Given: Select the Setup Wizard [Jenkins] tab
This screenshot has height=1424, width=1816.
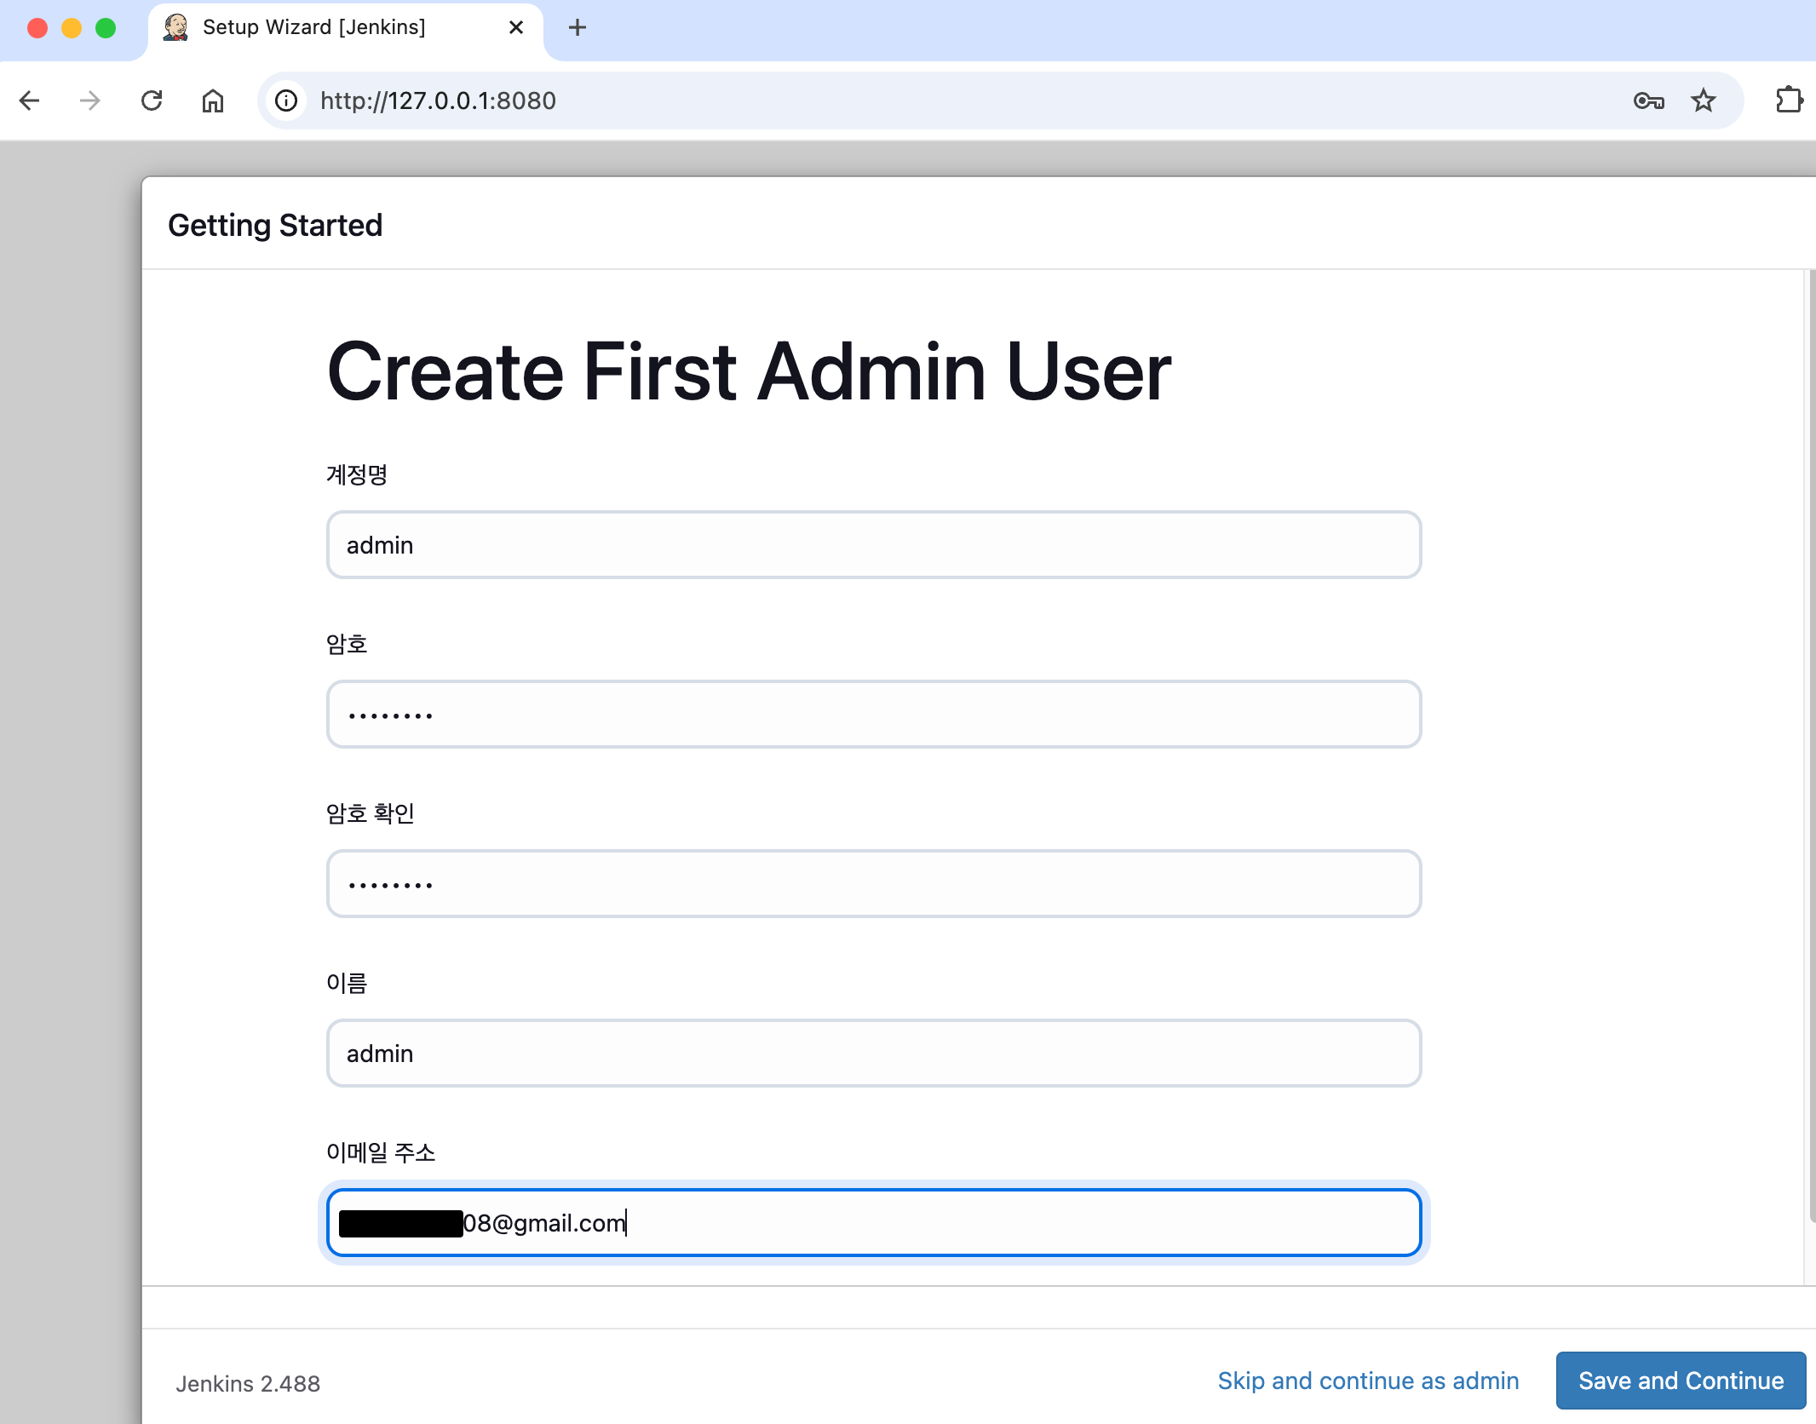Looking at the screenshot, I should click(313, 27).
